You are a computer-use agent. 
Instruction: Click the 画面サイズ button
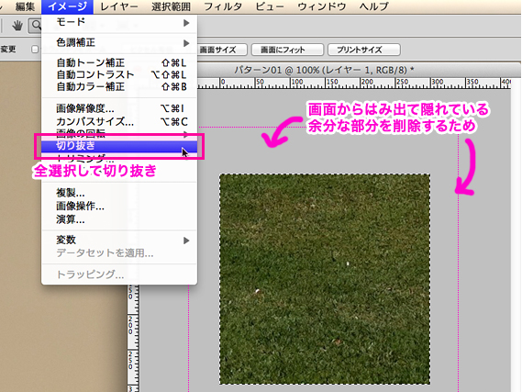pos(222,50)
